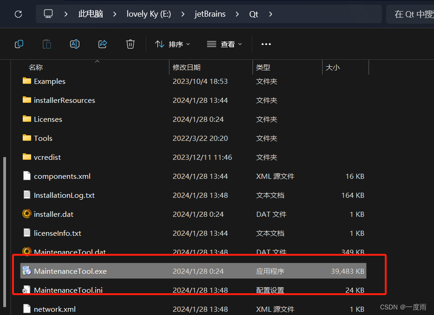The height and width of the screenshot is (315, 434).
Task: Select the components.xml file icon
Action: [27, 176]
